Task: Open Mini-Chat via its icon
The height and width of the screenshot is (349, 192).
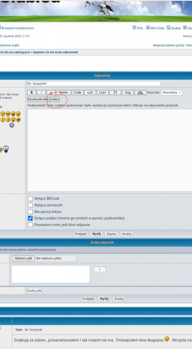Action: point(148,27)
